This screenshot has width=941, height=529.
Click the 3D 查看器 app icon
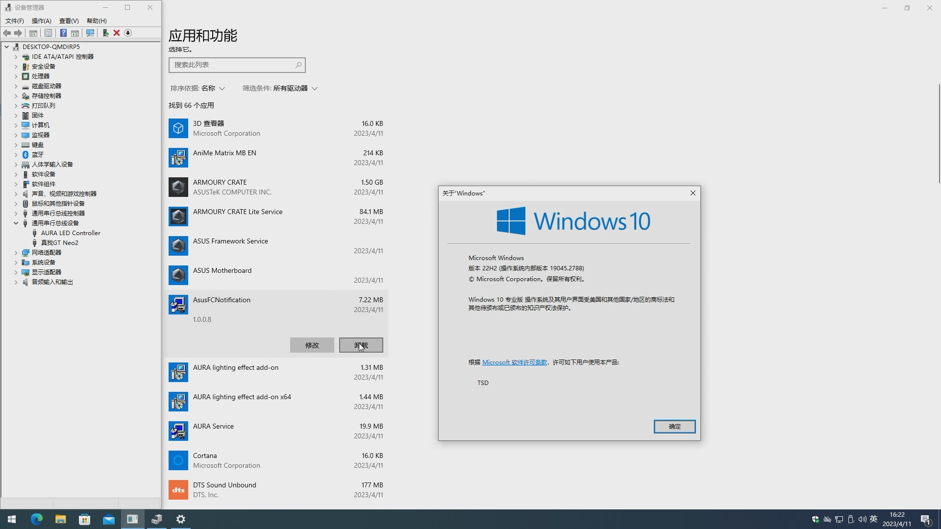pyautogui.click(x=178, y=128)
